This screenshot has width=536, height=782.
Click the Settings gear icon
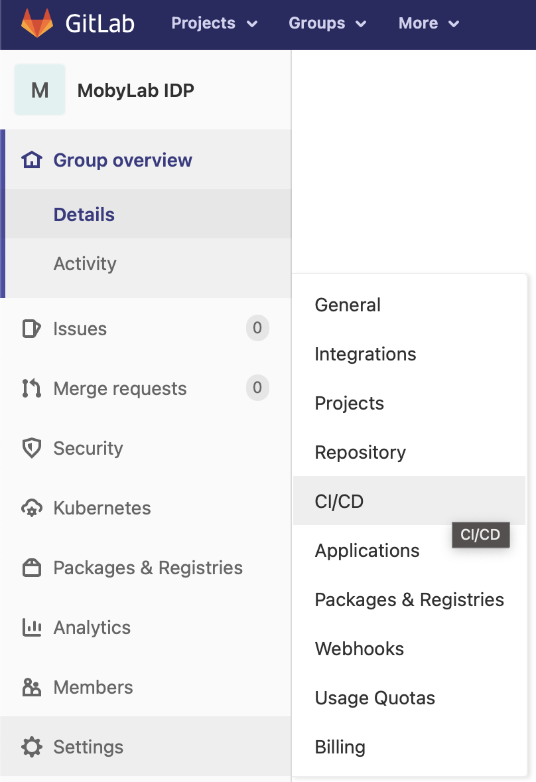[31, 747]
